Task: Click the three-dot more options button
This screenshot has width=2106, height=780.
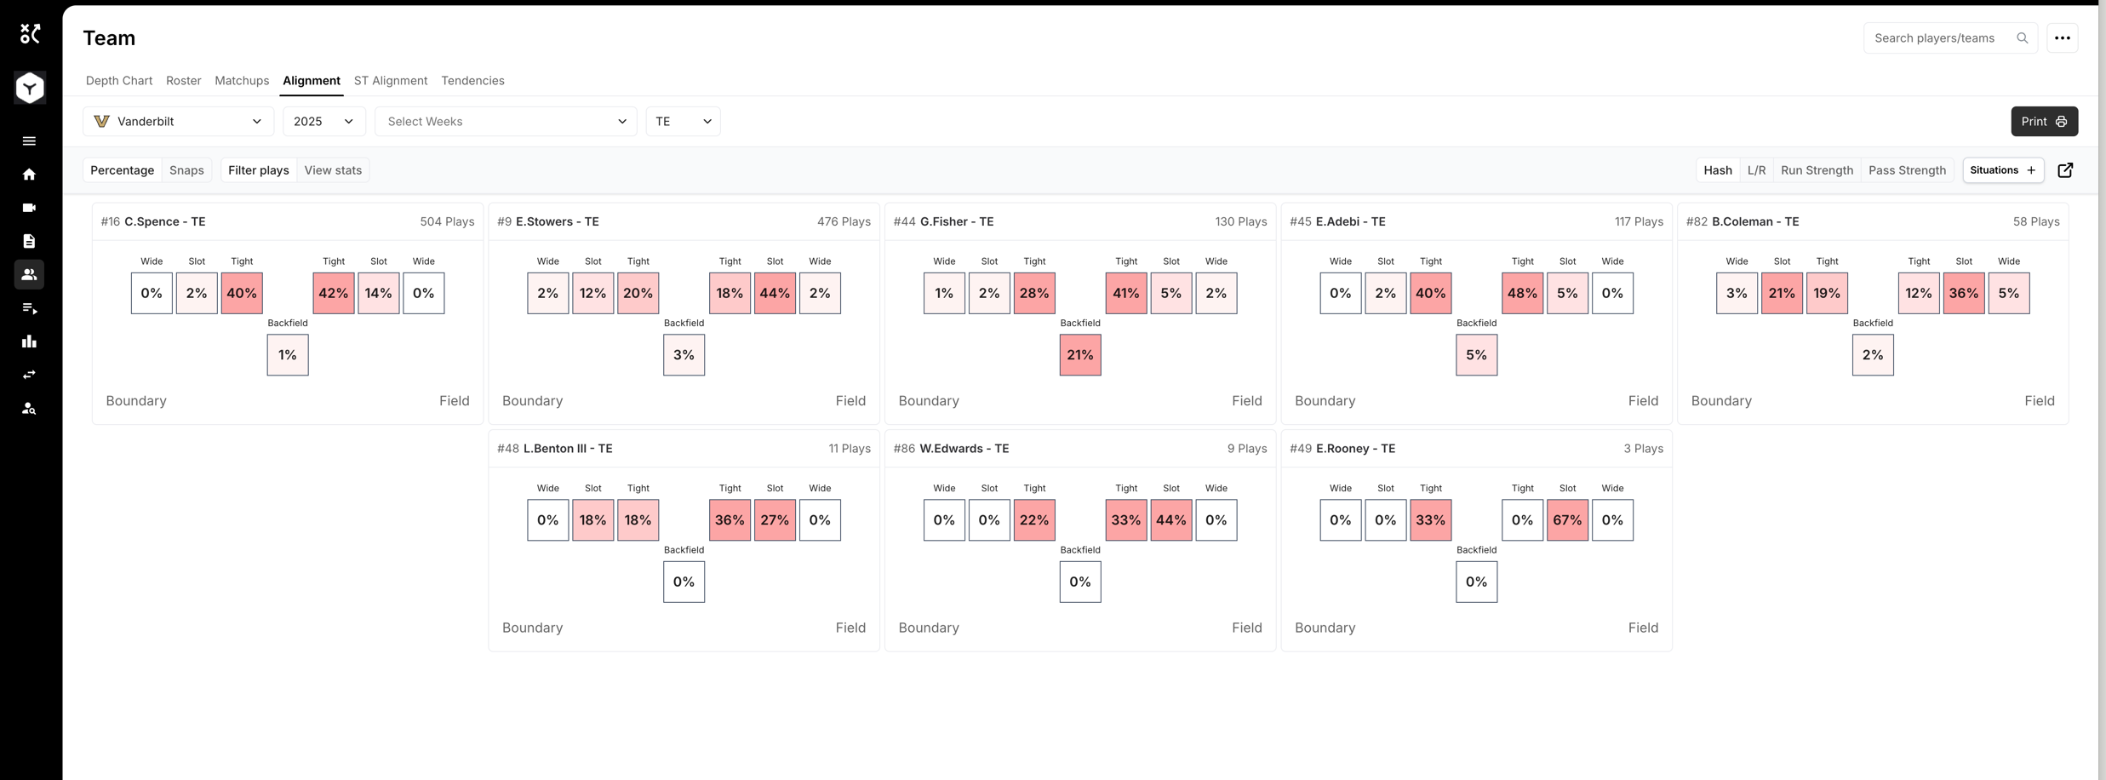Action: click(2062, 38)
